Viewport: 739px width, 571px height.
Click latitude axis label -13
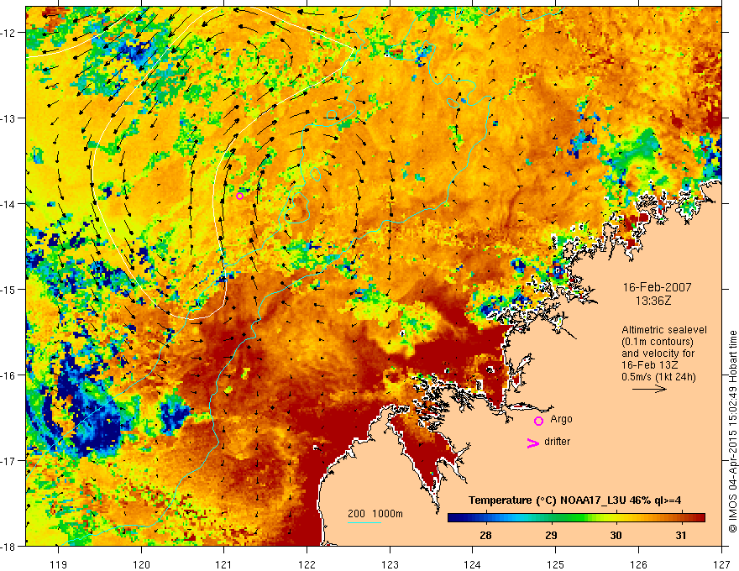tap(9, 118)
